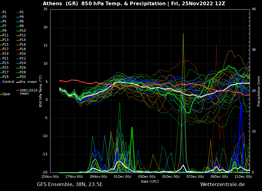The image size is (262, 191).
Task: Click the P26 legend entry
Action: click(21, 67)
